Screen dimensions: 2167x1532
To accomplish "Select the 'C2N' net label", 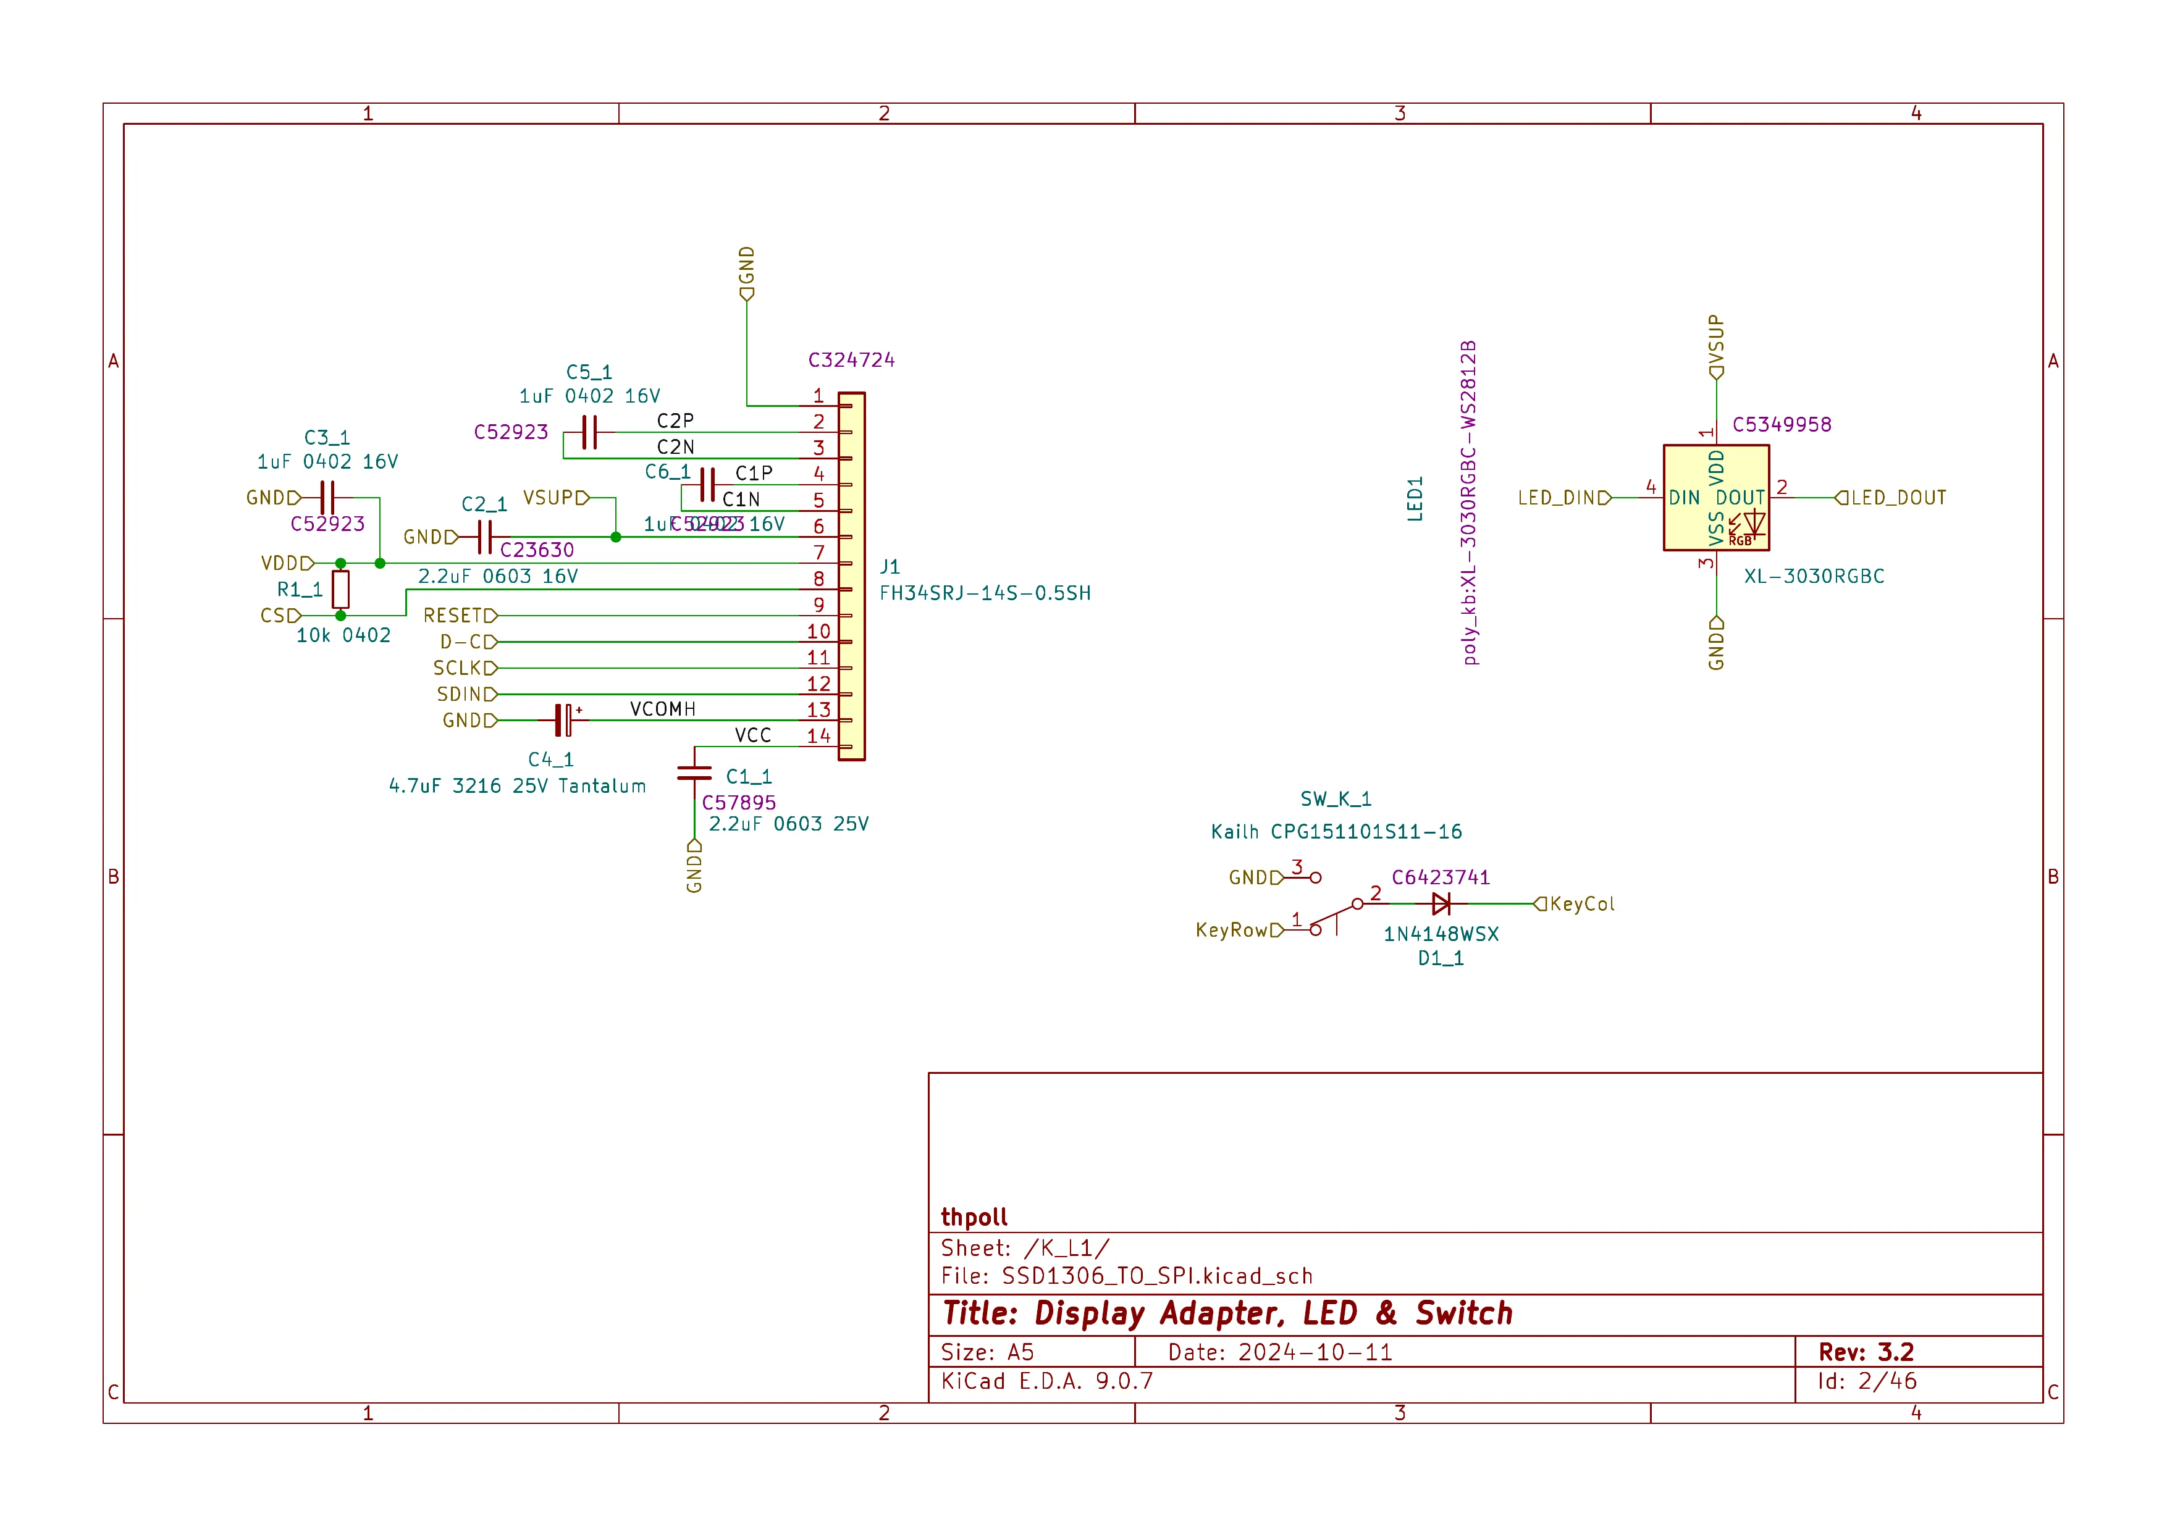I will coord(675,447).
